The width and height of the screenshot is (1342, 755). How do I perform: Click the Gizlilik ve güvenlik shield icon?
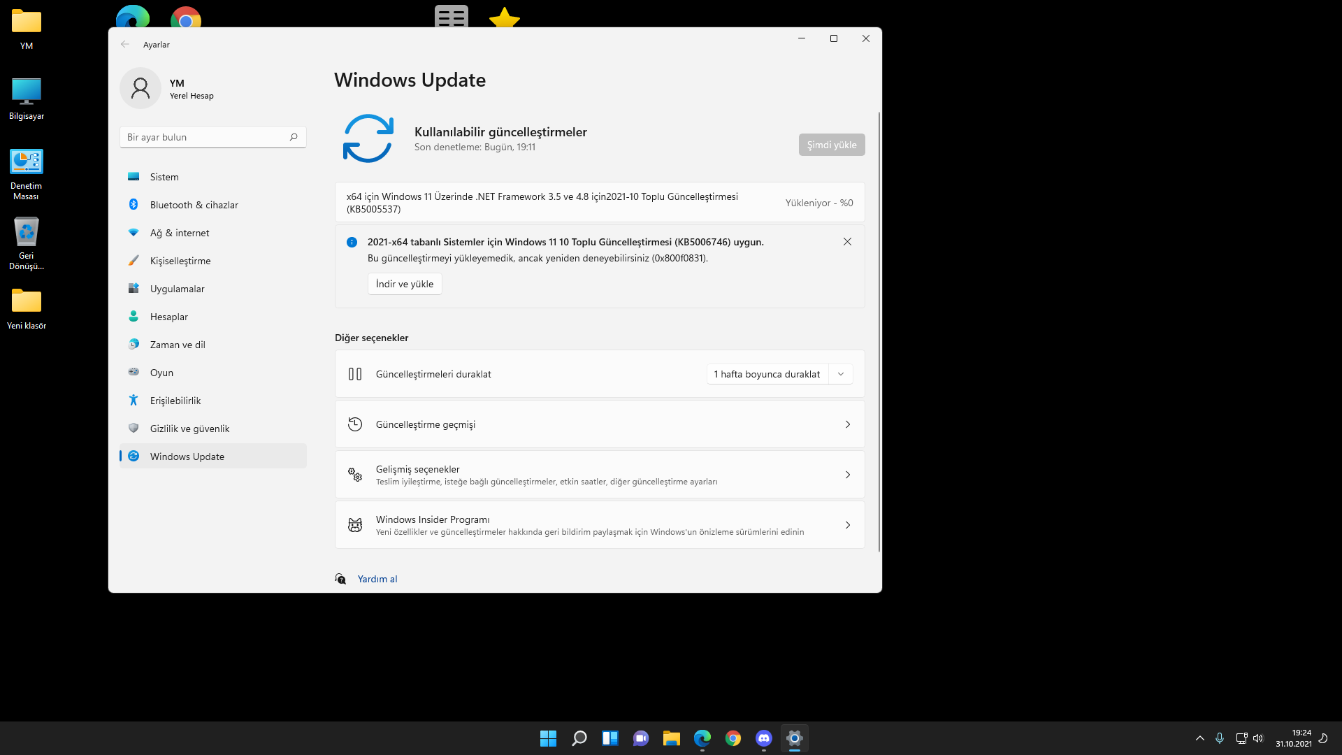click(134, 429)
